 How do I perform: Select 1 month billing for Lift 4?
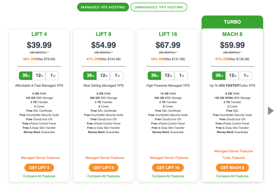click(x=52, y=76)
